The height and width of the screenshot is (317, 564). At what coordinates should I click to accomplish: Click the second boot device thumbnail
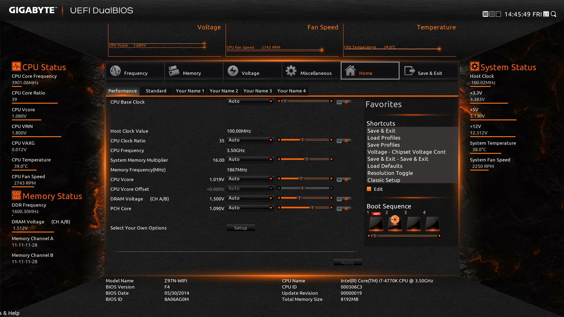click(395, 223)
